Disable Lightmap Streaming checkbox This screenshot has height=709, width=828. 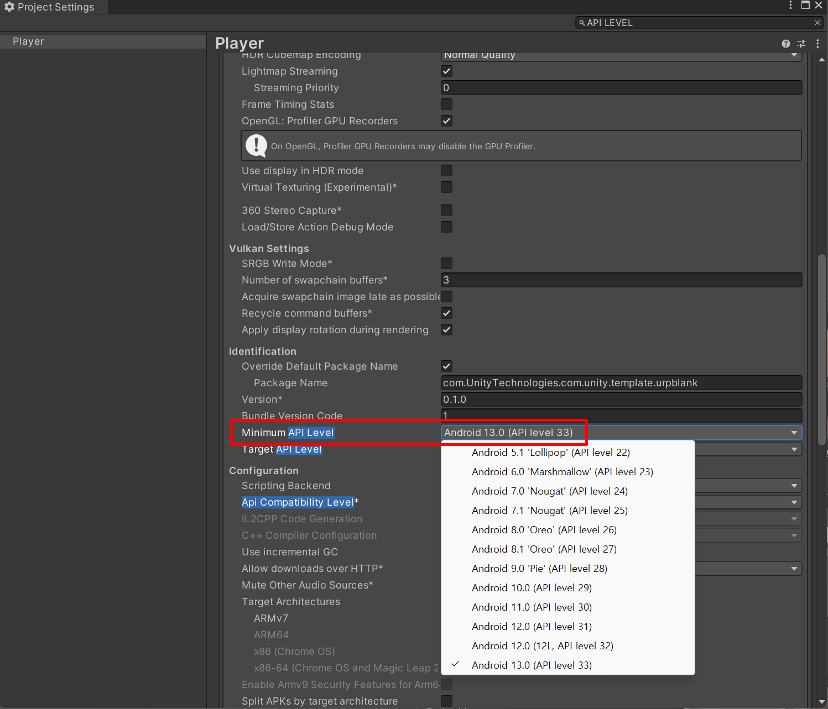click(x=446, y=71)
